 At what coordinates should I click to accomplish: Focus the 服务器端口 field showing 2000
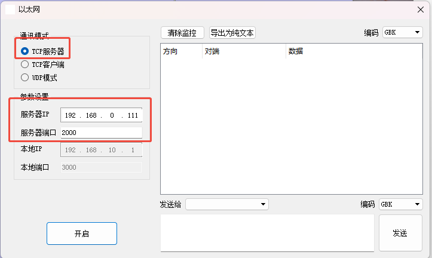tap(100, 133)
